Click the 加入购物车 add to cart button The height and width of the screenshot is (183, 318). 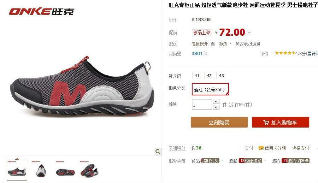pos(281,122)
